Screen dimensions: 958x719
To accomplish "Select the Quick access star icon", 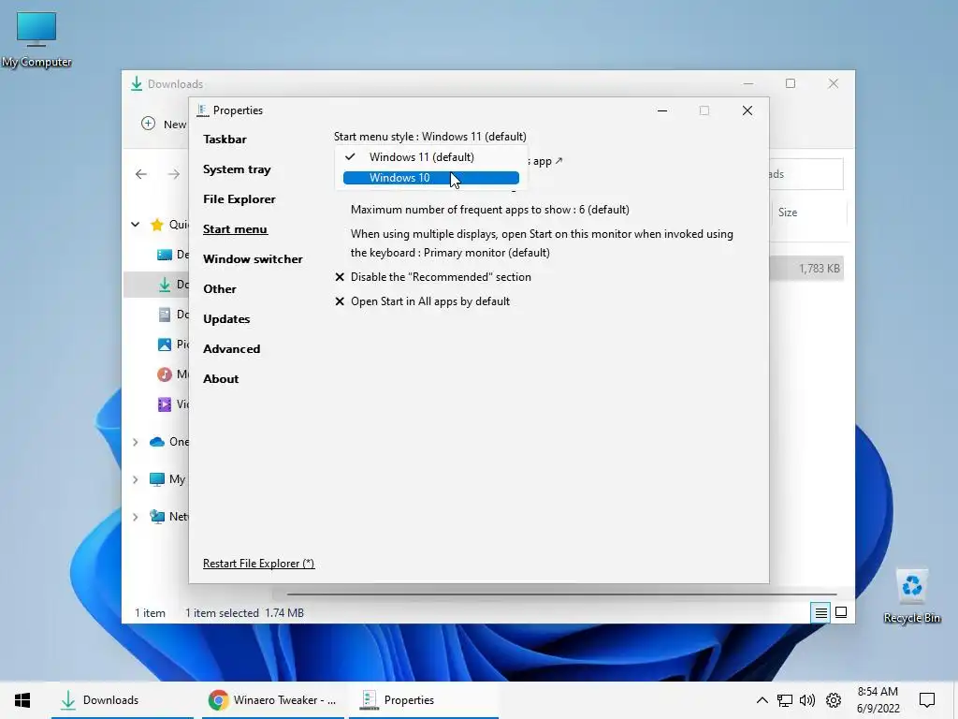I will point(157,225).
